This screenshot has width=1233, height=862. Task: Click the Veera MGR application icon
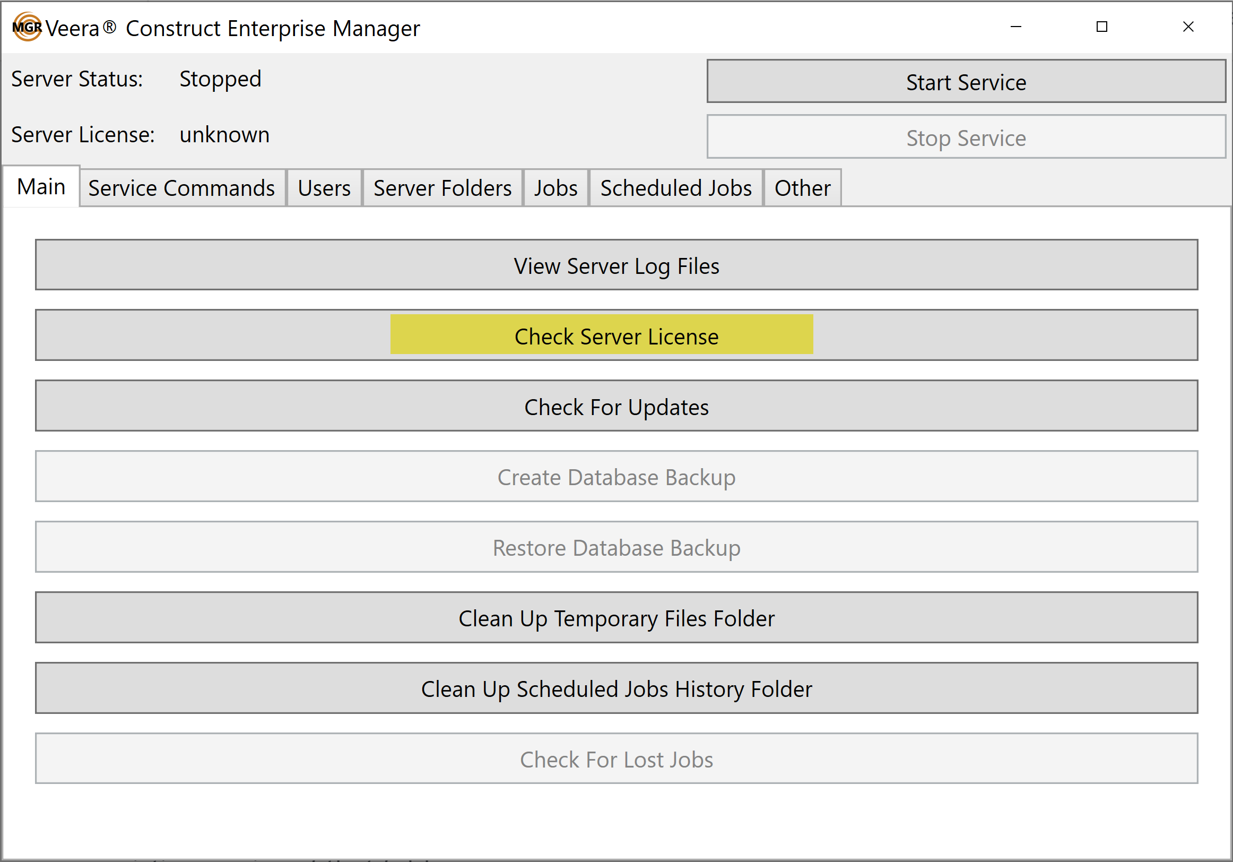click(x=27, y=27)
